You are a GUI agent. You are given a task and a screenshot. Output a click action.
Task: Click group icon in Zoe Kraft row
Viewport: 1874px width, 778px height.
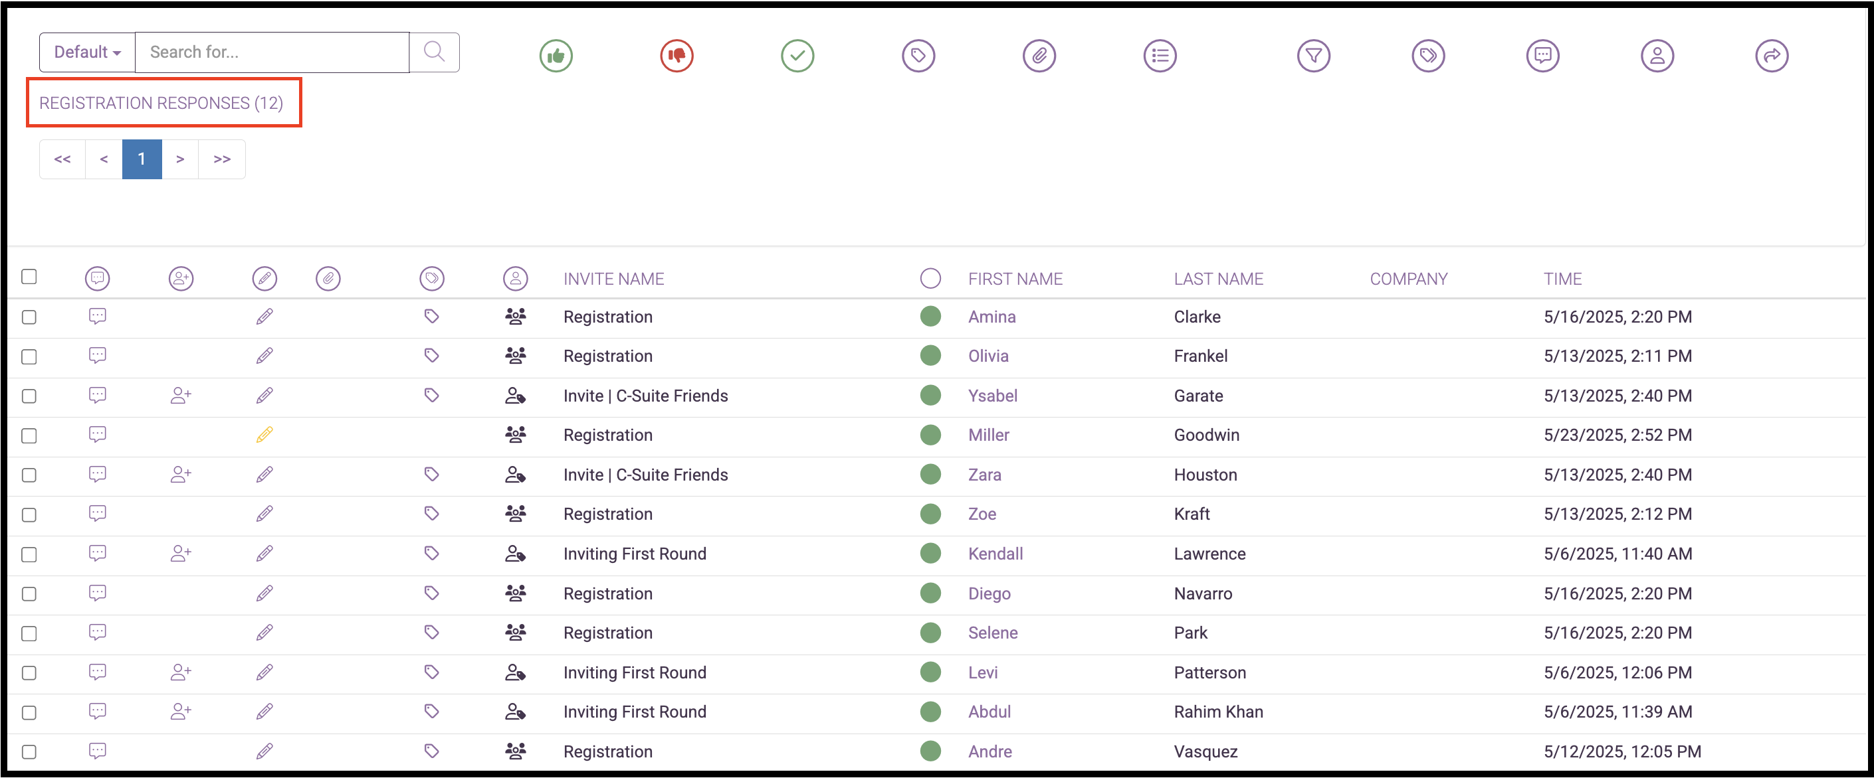(x=516, y=514)
